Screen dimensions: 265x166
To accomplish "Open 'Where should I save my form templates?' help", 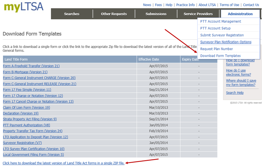I will tap(241, 83).
